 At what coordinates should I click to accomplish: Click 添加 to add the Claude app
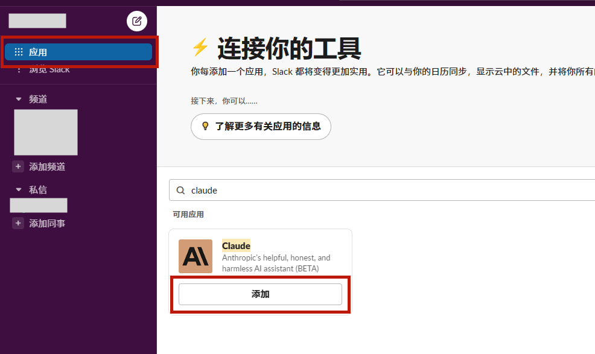click(x=260, y=294)
